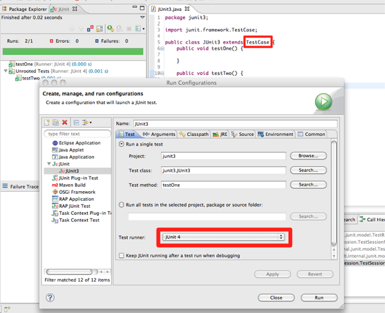This screenshot has height=313, width=385.
Task: Select Maven Build configuration type
Action: [69, 185]
